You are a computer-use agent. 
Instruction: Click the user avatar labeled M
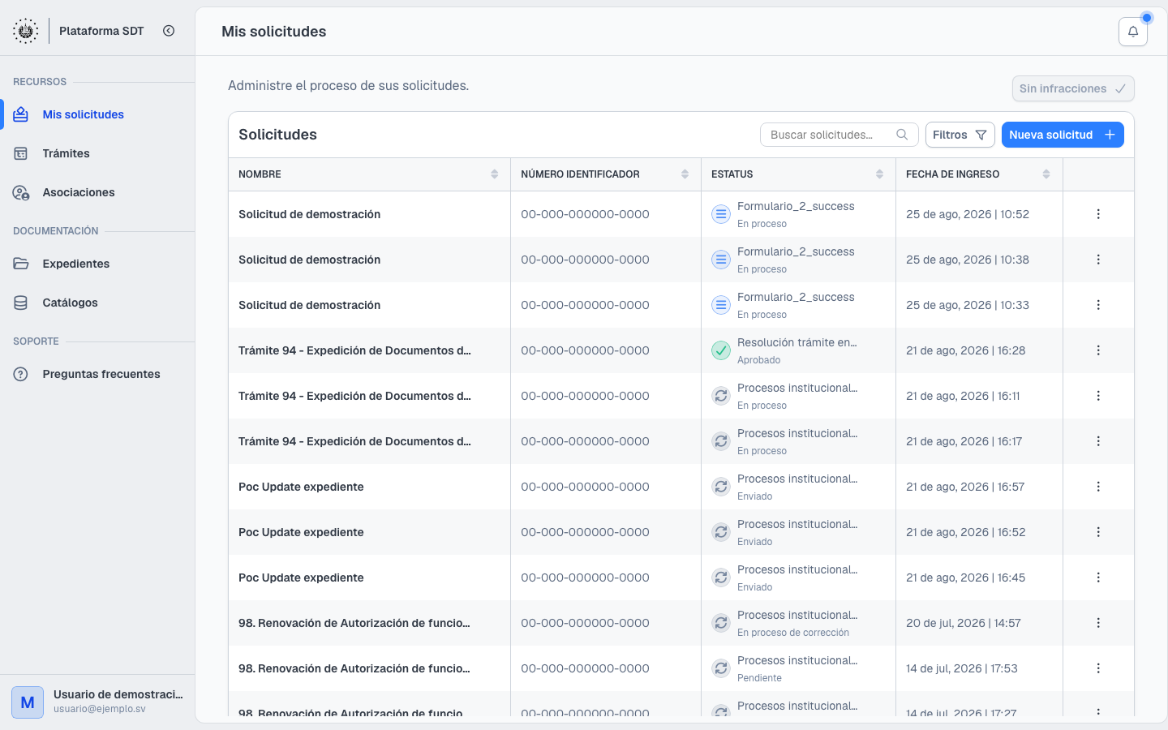pyautogui.click(x=28, y=702)
